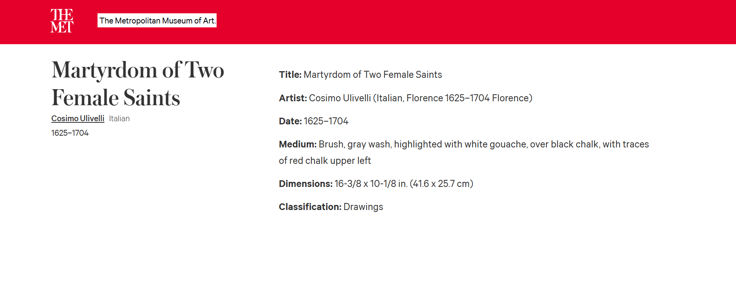Viewport: 736px width, 298px height.
Task: Click The Metropolitan Museum of Art label
Action: [x=157, y=21]
